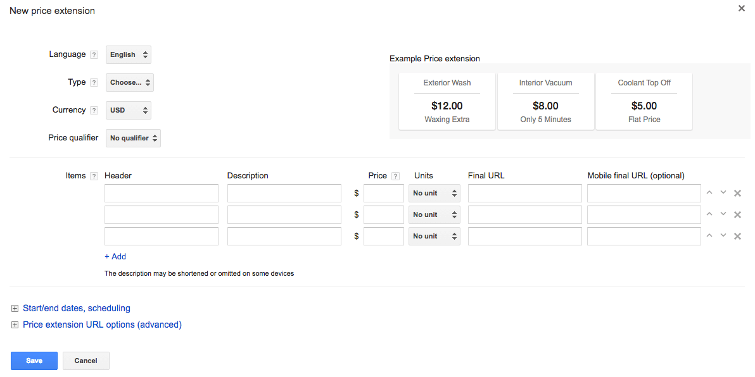755x377 pixels.
Task: Expand Start/end dates, scheduling section
Action: [x=76, y=309]
